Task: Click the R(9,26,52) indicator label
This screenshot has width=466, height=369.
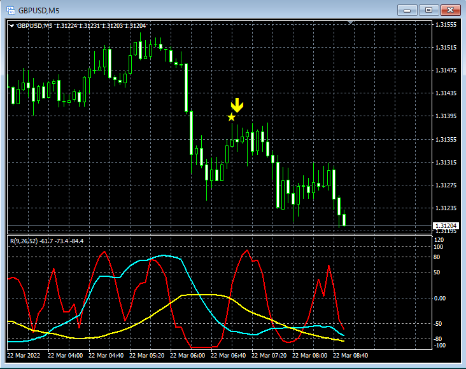Action: point(46,241)
